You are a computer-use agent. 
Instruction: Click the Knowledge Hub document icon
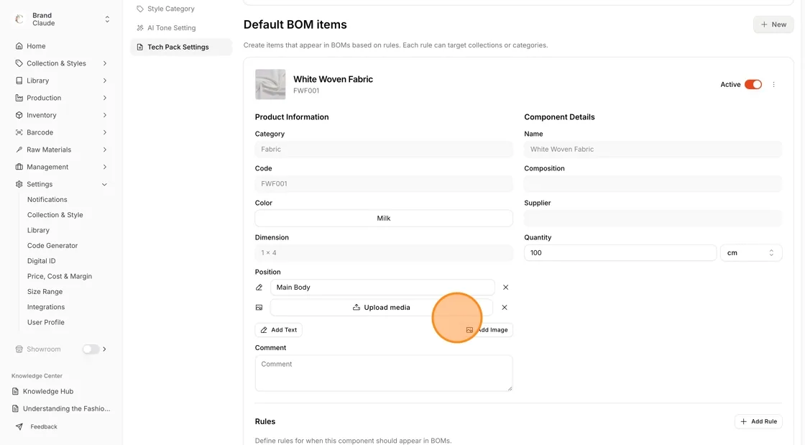pos(15,391)
